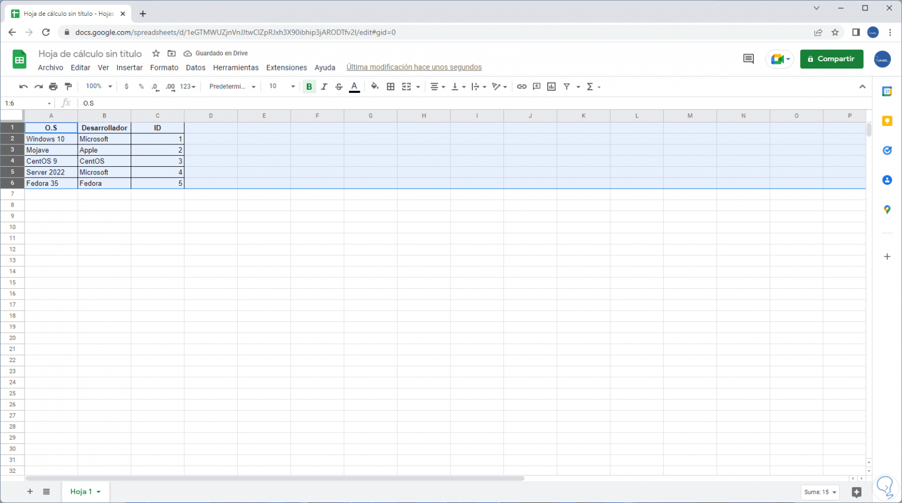The height and width of the screenshot is (503, 902).
Task: Undo the last action in the toolbar
Action: [x=23, y=86]
